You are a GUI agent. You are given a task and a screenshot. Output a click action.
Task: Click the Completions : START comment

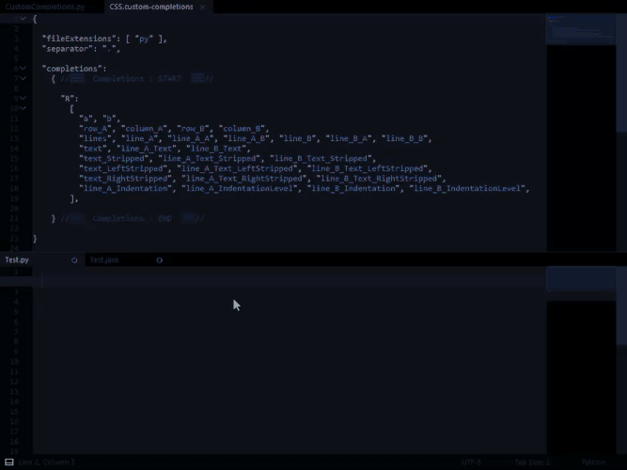click(x=136, y=78)
